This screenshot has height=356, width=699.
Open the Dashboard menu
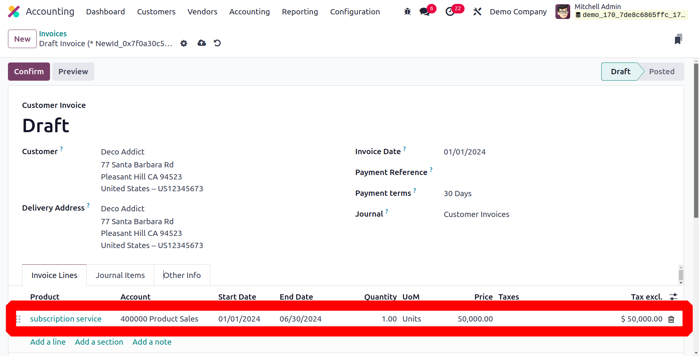[105, 12]
